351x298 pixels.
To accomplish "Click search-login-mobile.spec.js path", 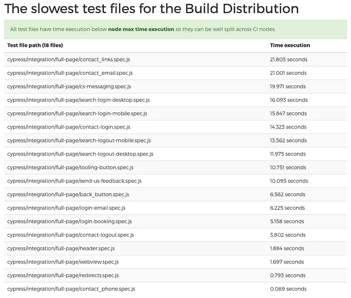I will pyautogui.click(x=77, y=113).
